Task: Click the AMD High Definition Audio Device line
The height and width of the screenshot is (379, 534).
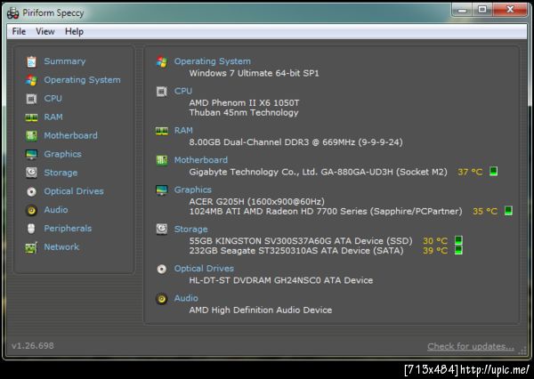Action: tap(261, 310)
